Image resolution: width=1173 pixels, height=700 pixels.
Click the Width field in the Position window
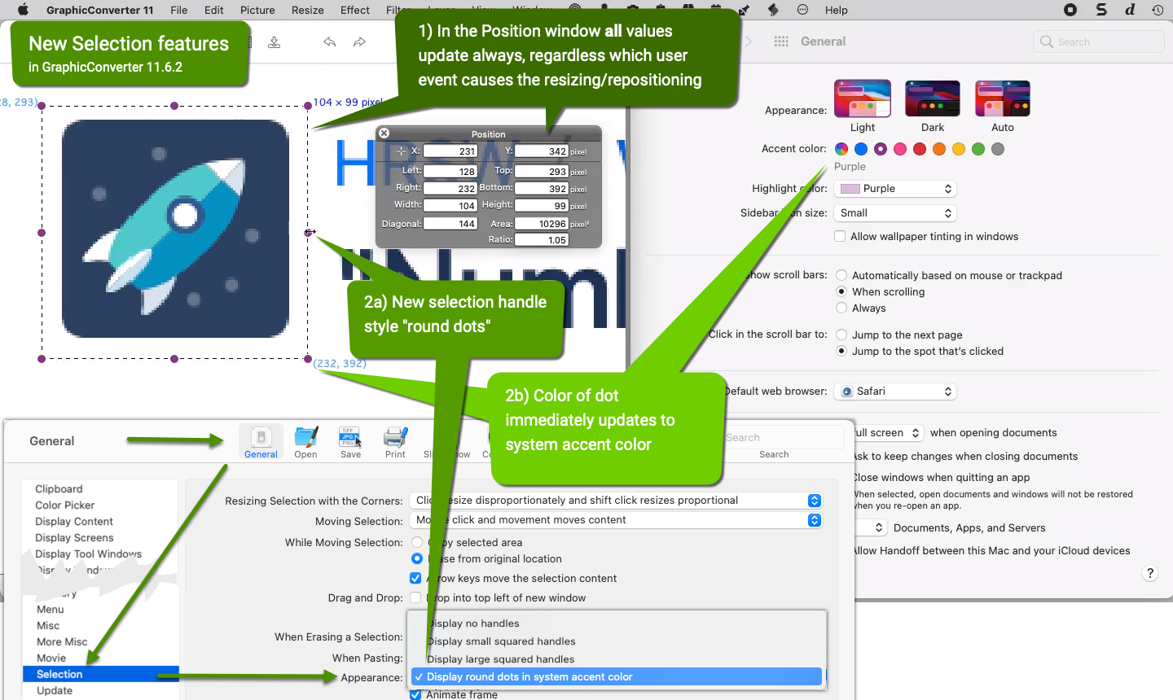click(x=450, y=205)
